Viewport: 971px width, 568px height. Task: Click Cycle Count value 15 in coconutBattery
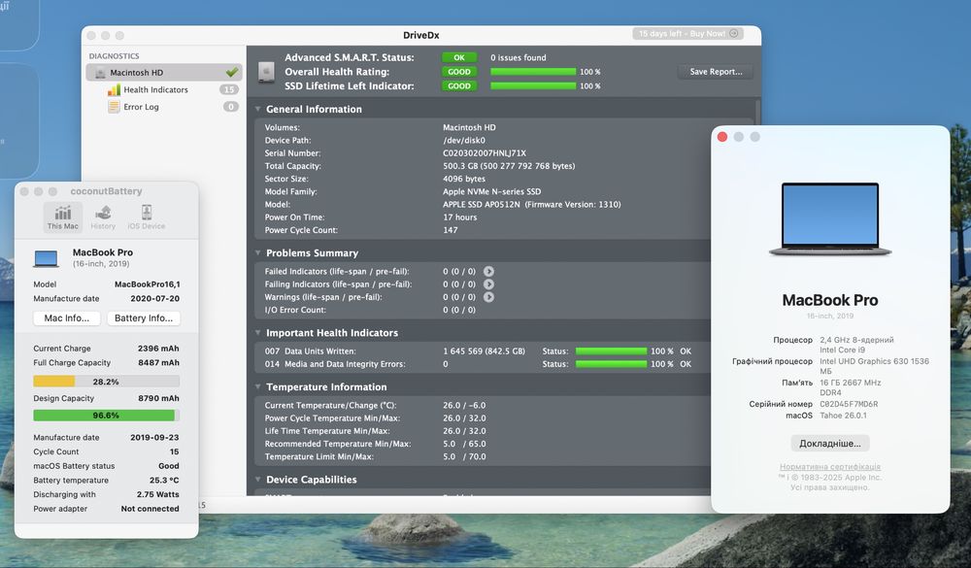tap(175, 451)
